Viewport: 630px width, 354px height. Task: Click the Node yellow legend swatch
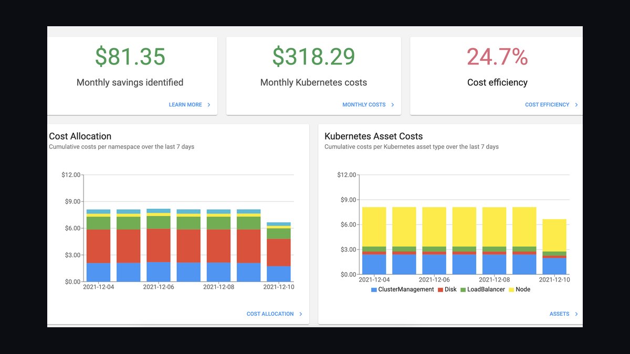point(511,289)
